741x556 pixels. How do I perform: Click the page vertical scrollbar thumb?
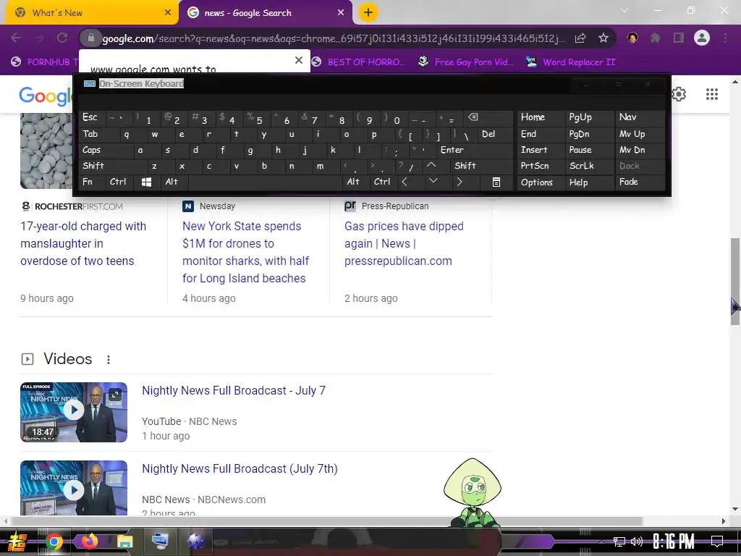tap(735, 282)
